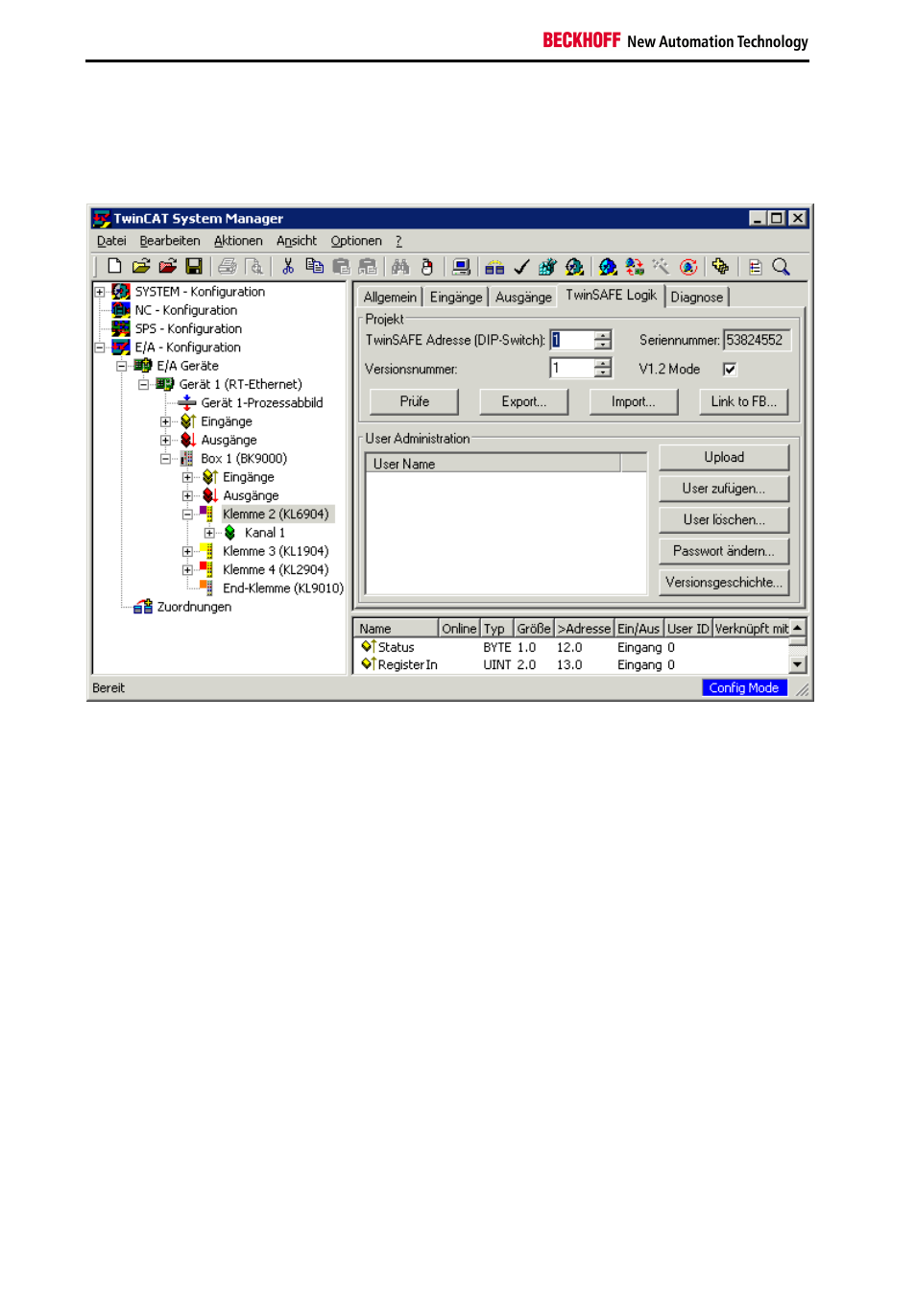Click the Check configuration checkmark icon
Image resolution: width=916 pixels, height=1296 pixels.
[x=521, y=267]
